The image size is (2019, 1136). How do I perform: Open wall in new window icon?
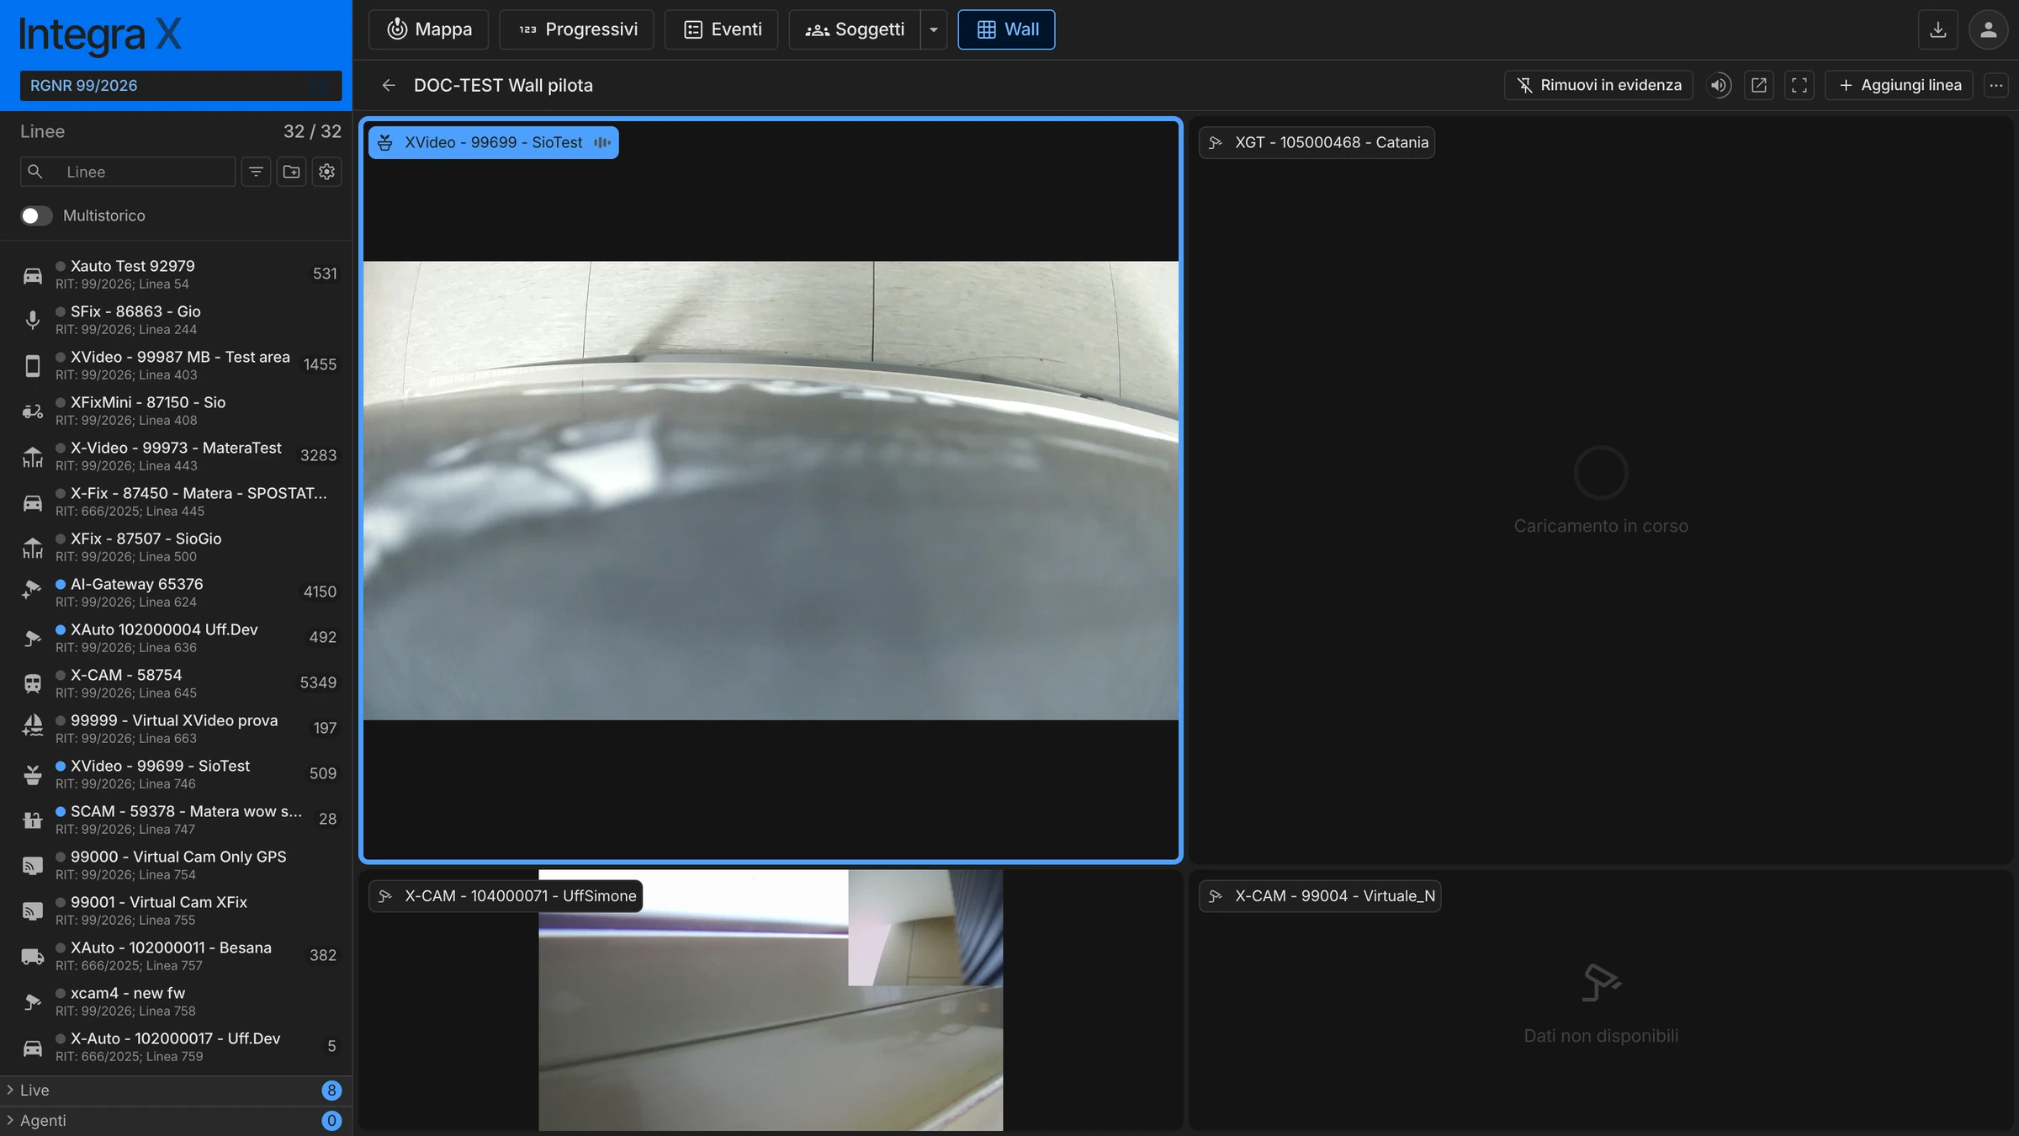1759,85
